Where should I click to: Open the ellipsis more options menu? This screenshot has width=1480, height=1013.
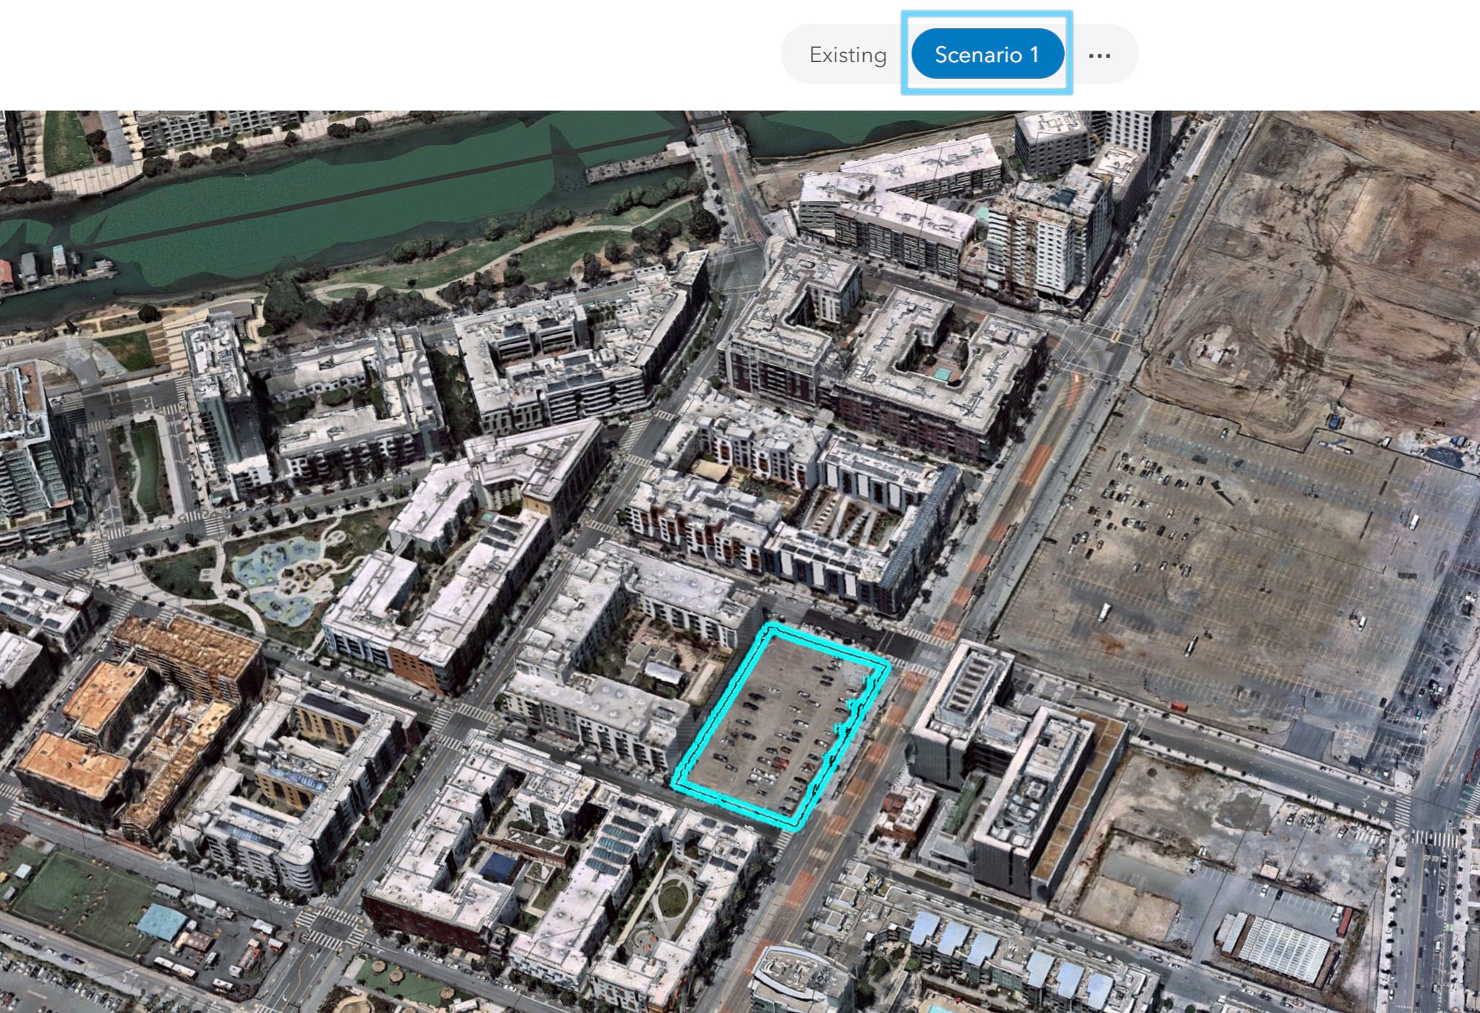click(x=1099, y=55)
